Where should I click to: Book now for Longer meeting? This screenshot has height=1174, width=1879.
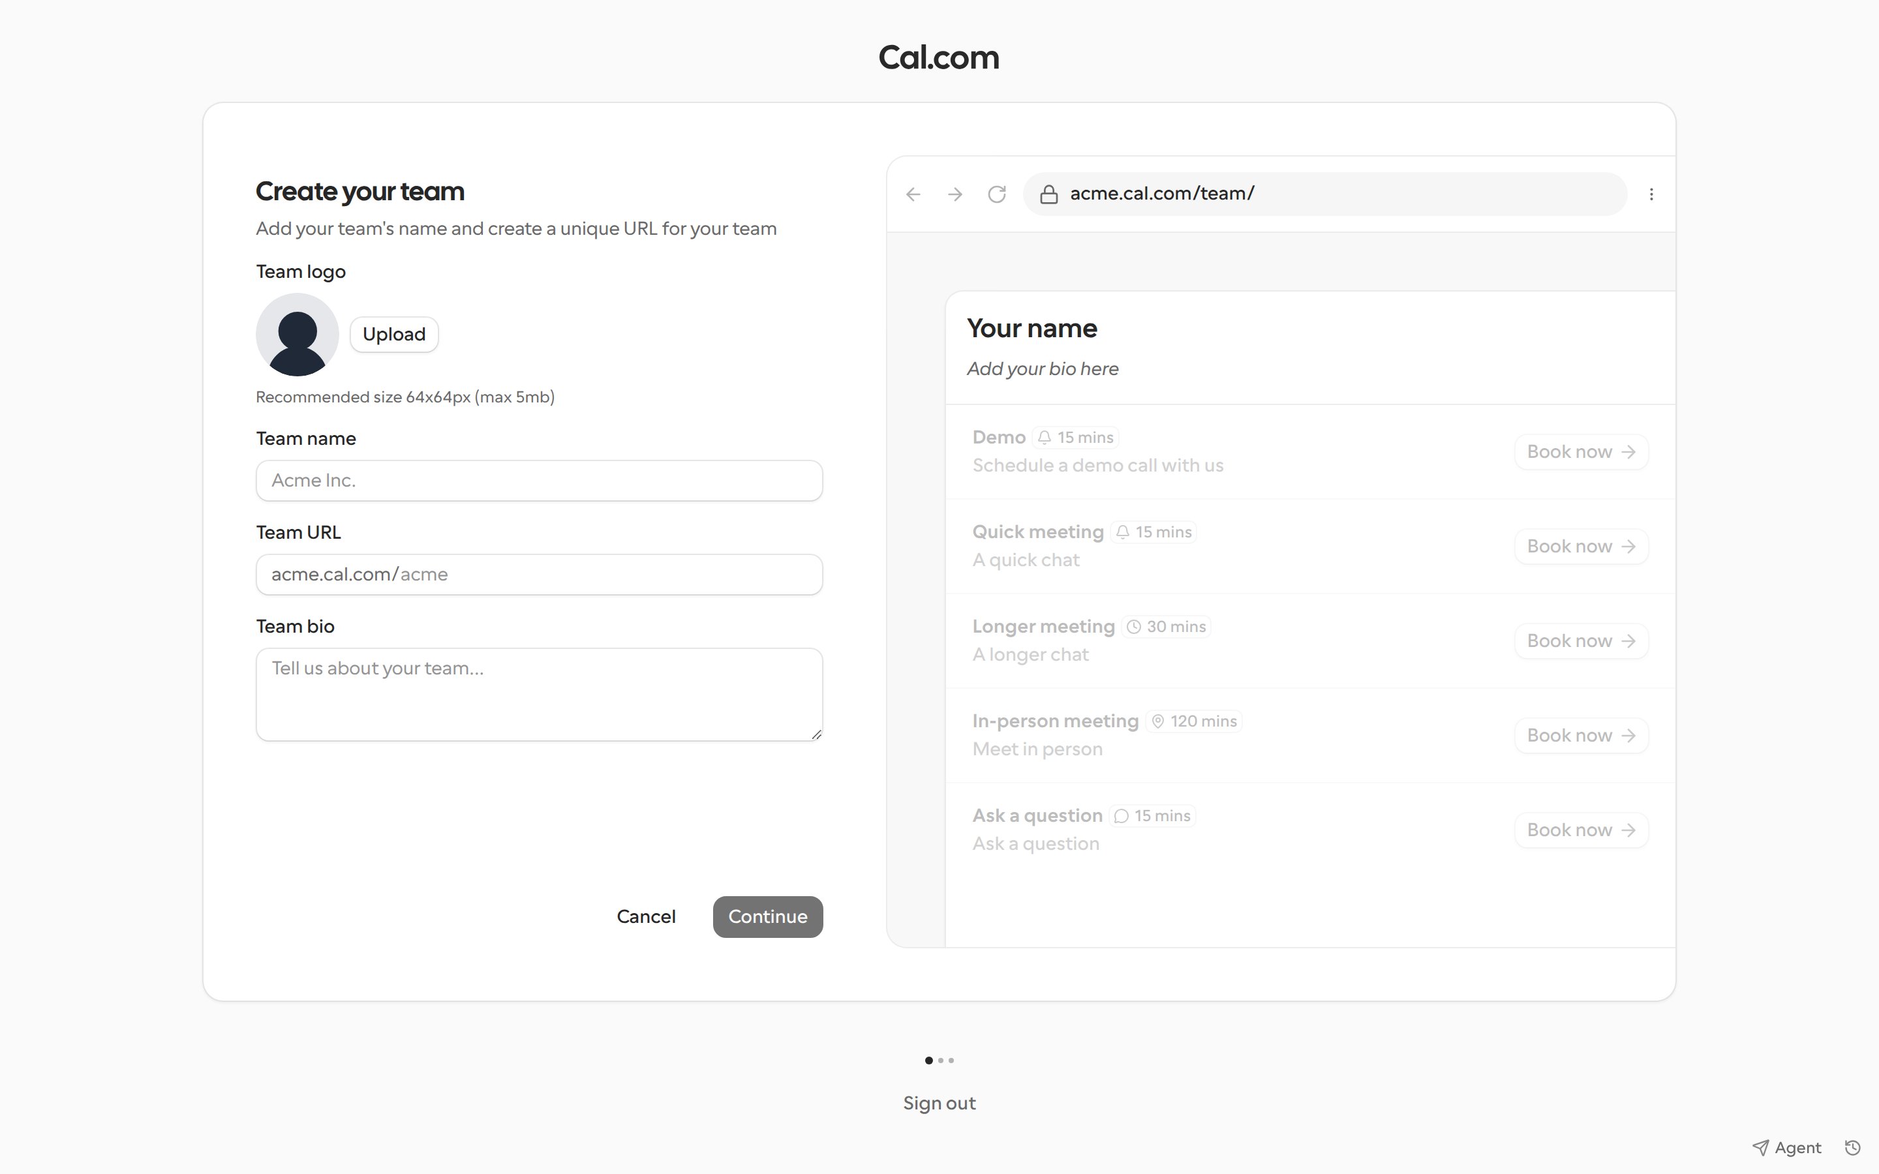tap(1581, 641)
